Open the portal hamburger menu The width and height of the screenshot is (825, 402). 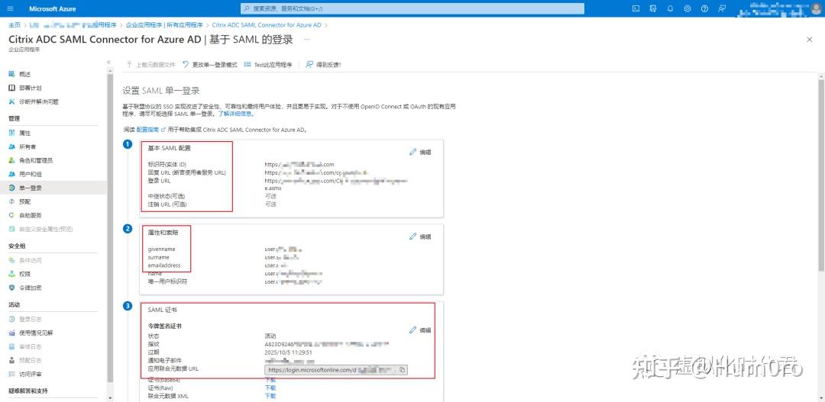(11, 9)
